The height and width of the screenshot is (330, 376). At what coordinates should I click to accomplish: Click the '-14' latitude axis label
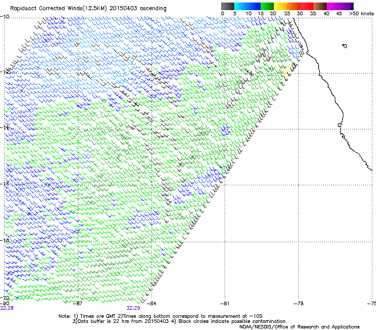[5, 127]
